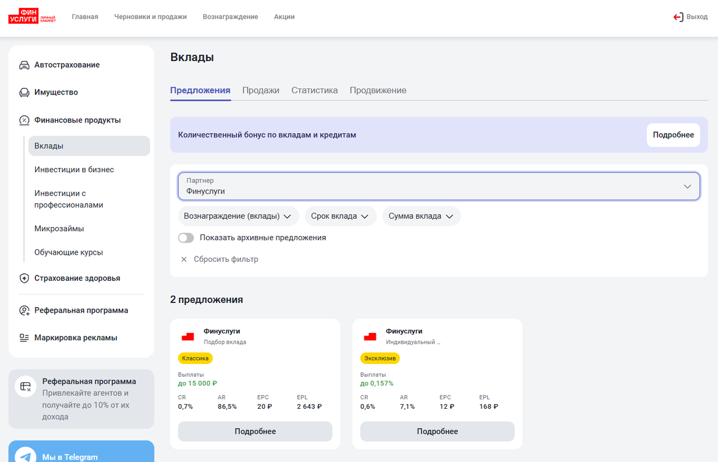Open the Партнер Финуслуги dropdown
This screenshot has height=462, width=718.
click(439, 186)
